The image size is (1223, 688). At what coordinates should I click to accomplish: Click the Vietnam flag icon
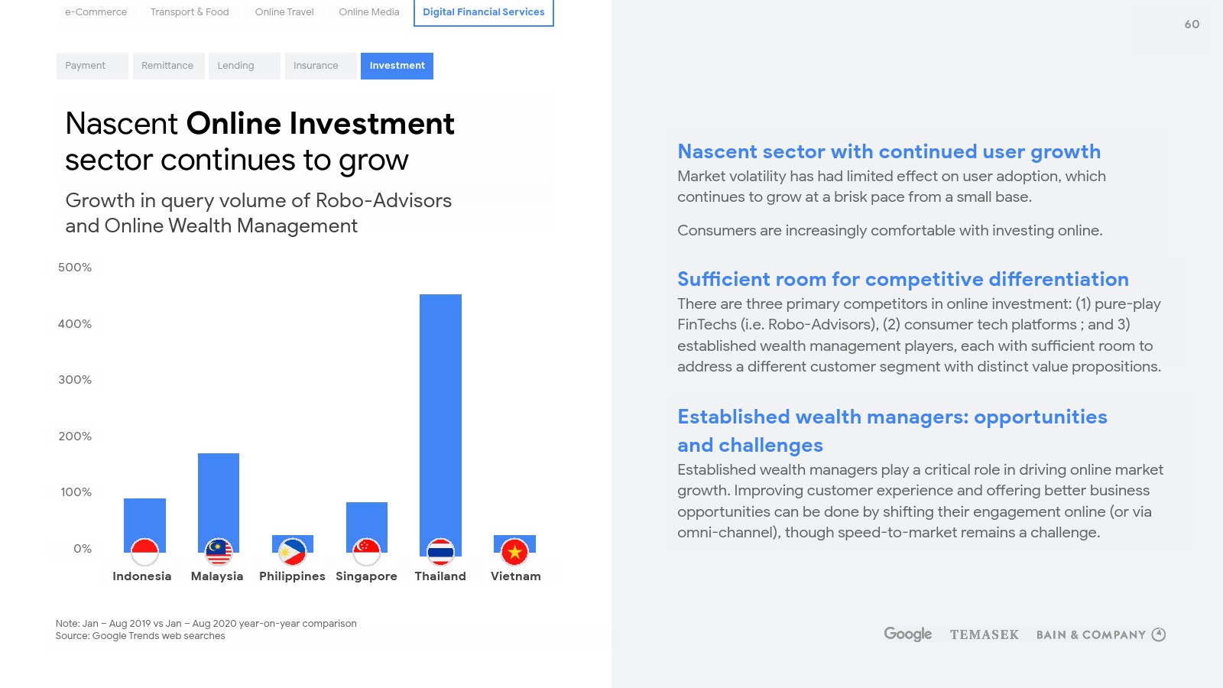pyautogui.click(x=514, y=552)
